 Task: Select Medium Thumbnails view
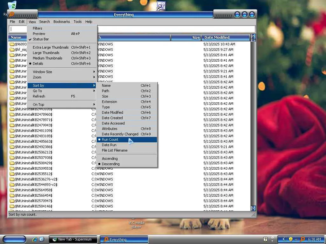click(x=62, y=58)
